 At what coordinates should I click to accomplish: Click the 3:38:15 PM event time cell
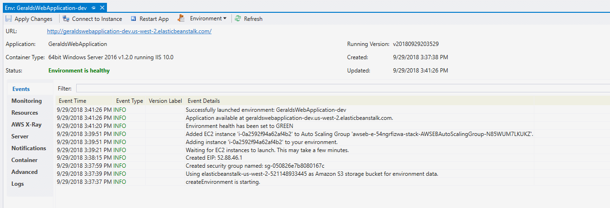[x=84, y=157]
